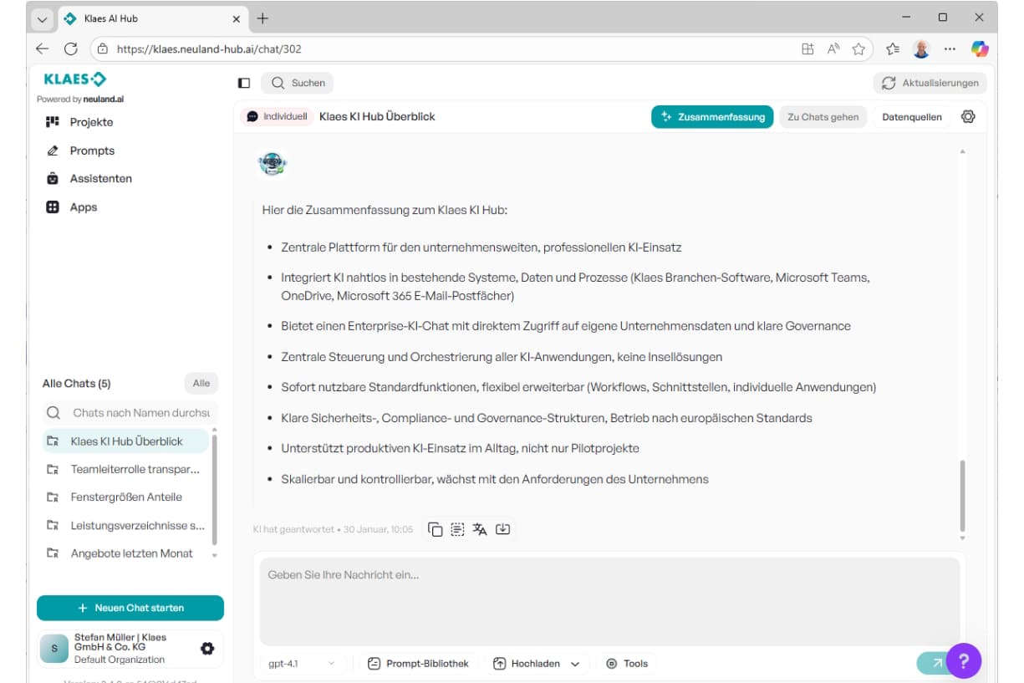Toggle the sidebar panel icon

[244, 83]
